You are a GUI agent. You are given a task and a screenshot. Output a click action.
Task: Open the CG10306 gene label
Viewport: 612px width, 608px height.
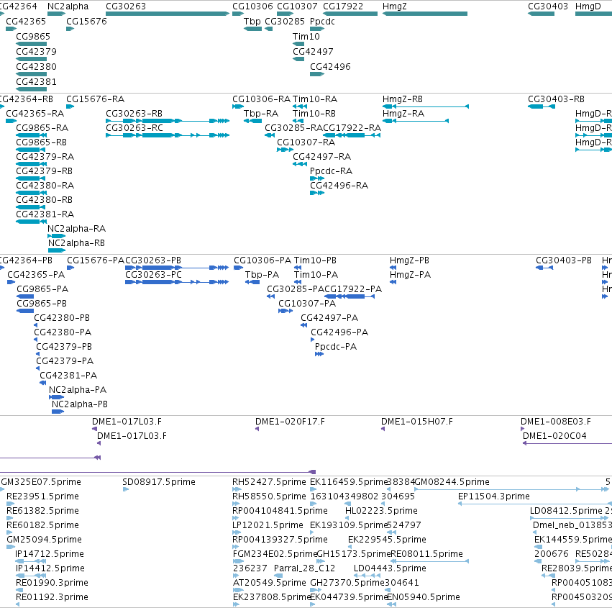point(252,6)
